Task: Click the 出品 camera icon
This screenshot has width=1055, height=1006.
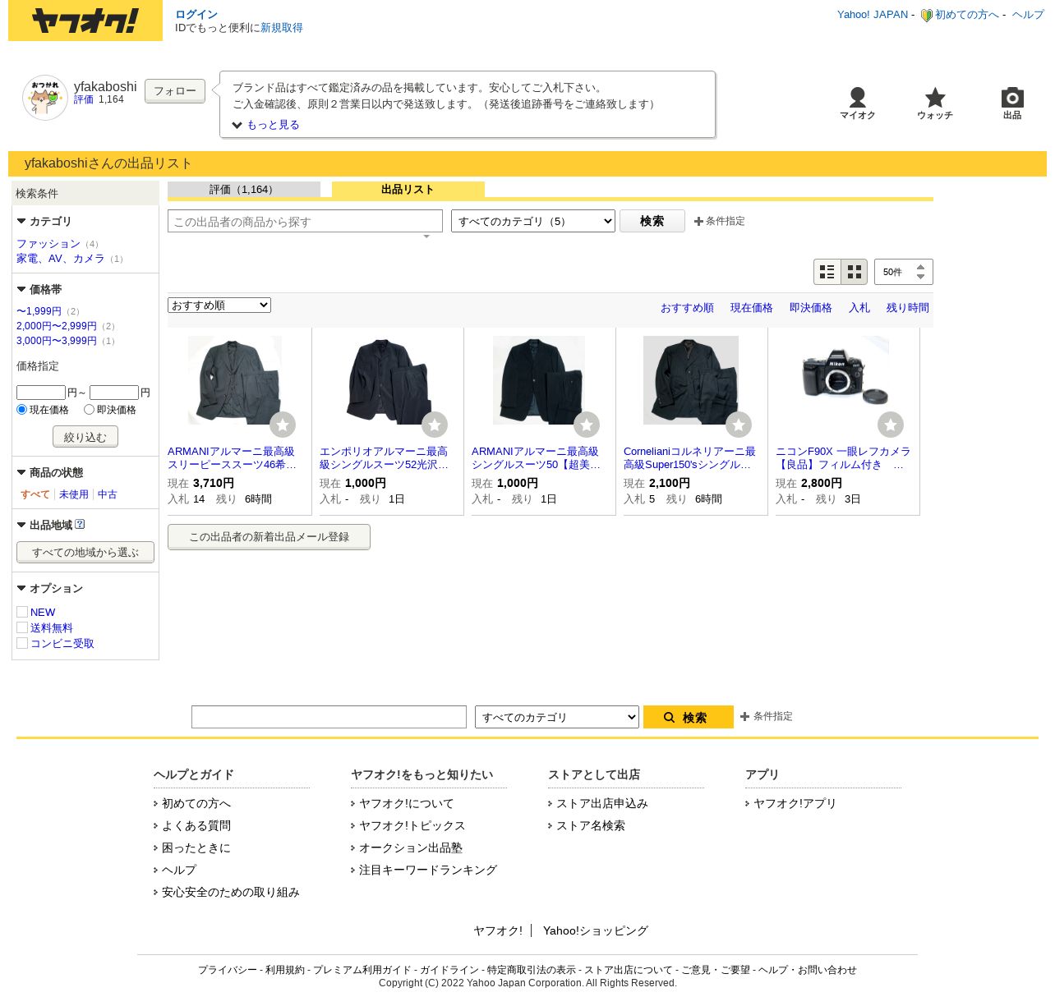Action: (1012, 103)
